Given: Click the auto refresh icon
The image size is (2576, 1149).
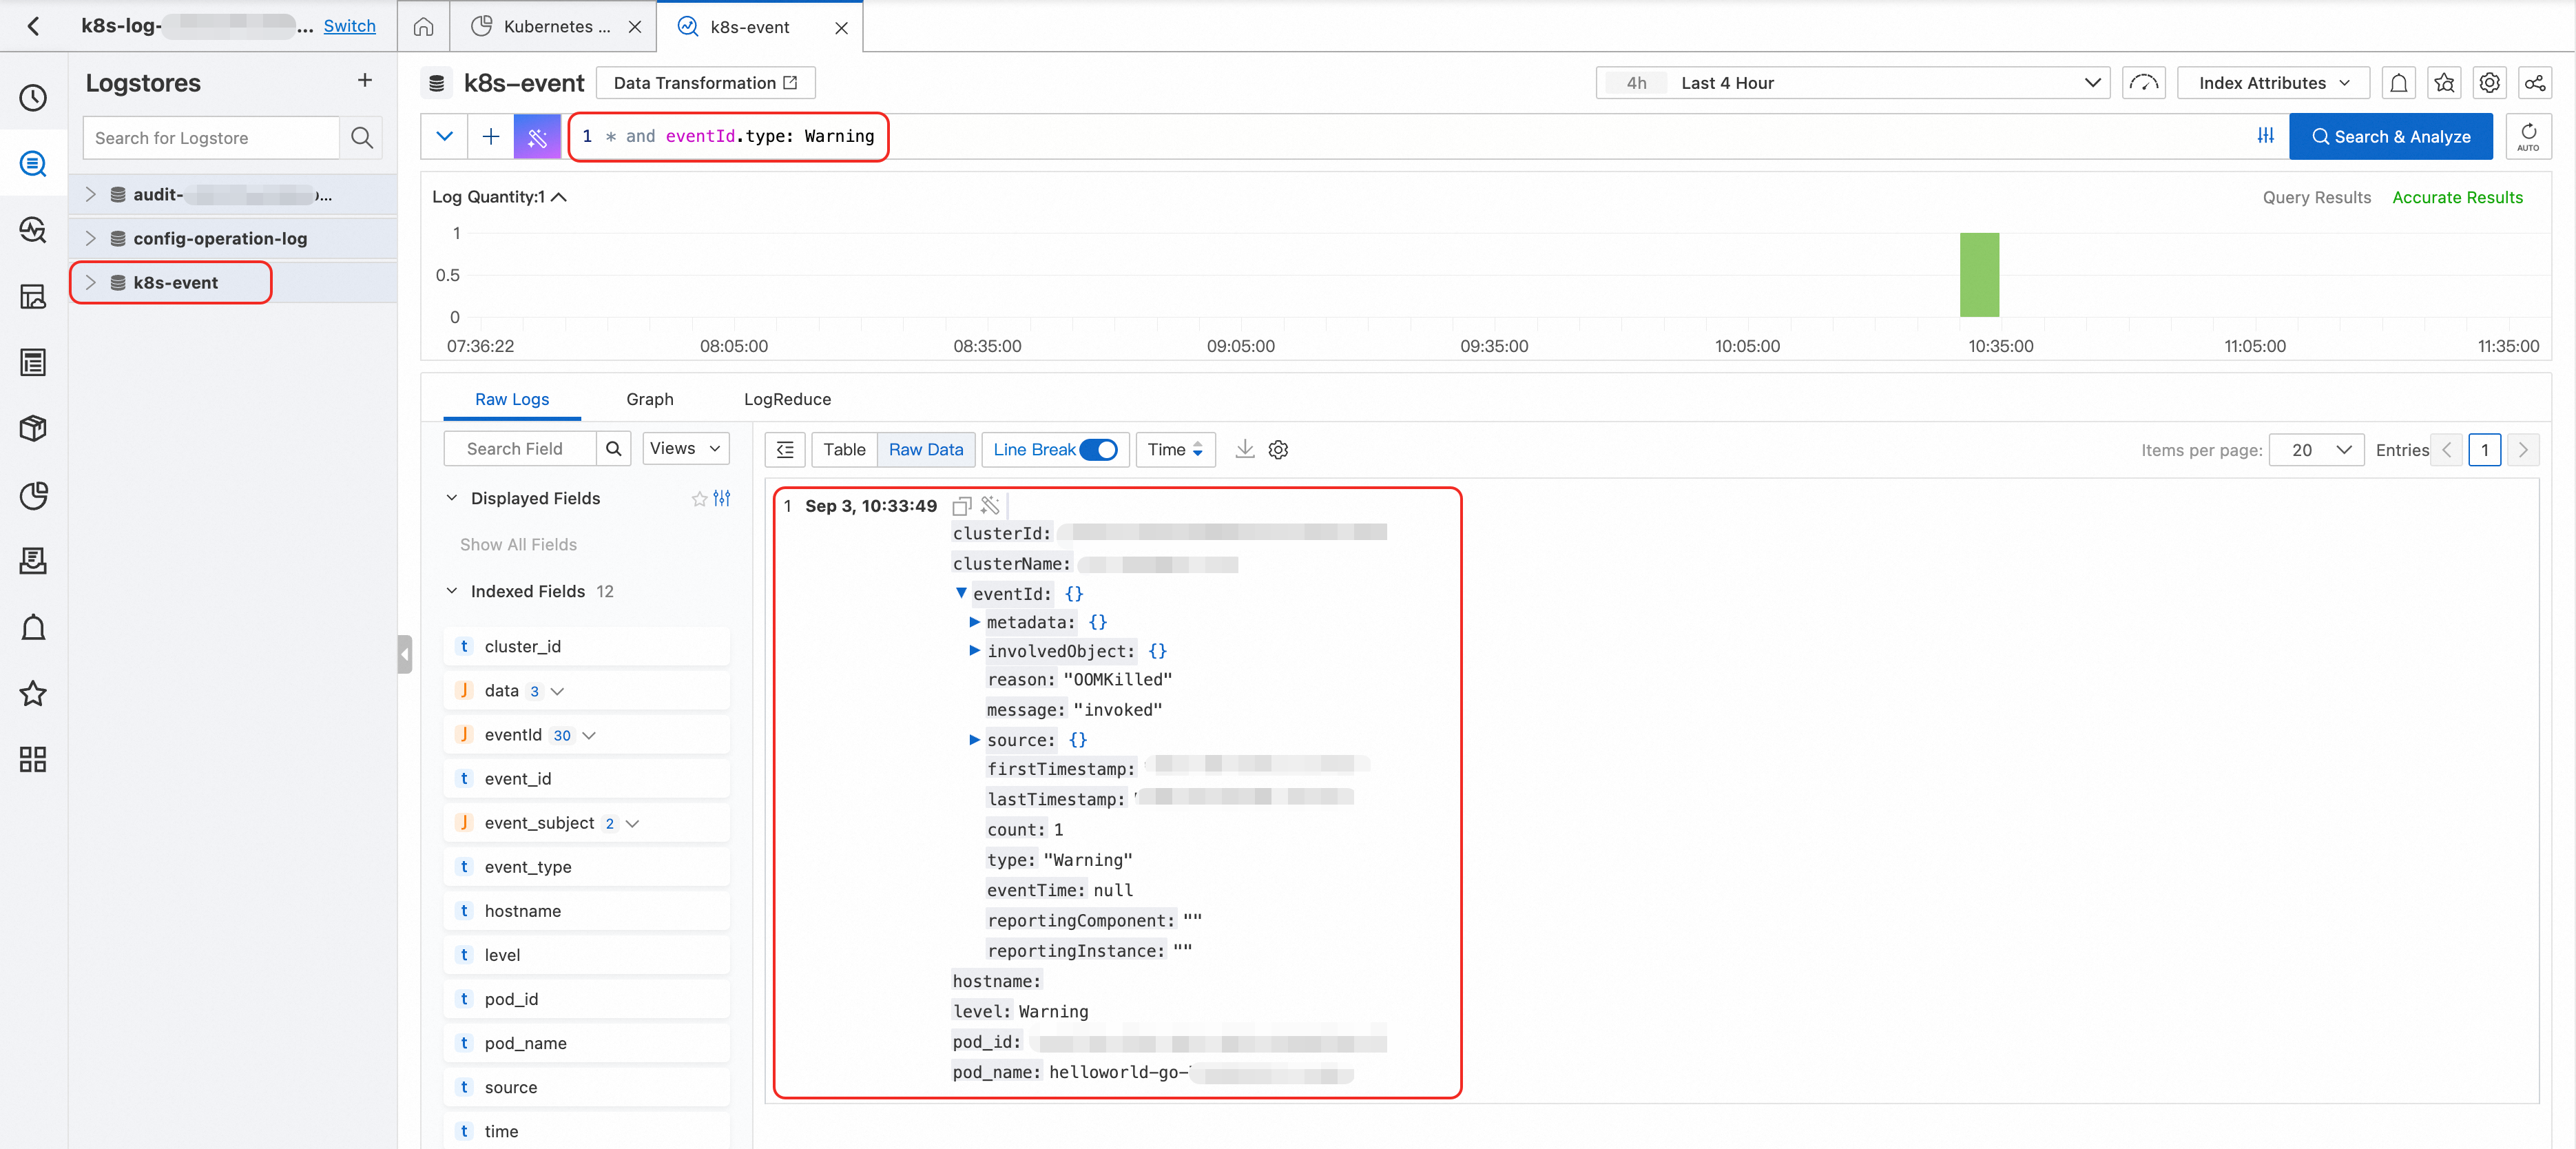Looking at the screenshot, I should pyautogui.click(x=2528, y=136).
